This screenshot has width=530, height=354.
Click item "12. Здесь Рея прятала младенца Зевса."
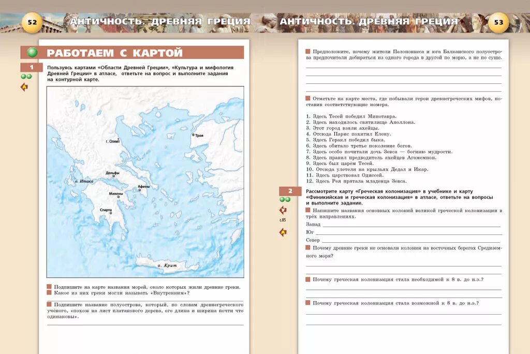356,181
